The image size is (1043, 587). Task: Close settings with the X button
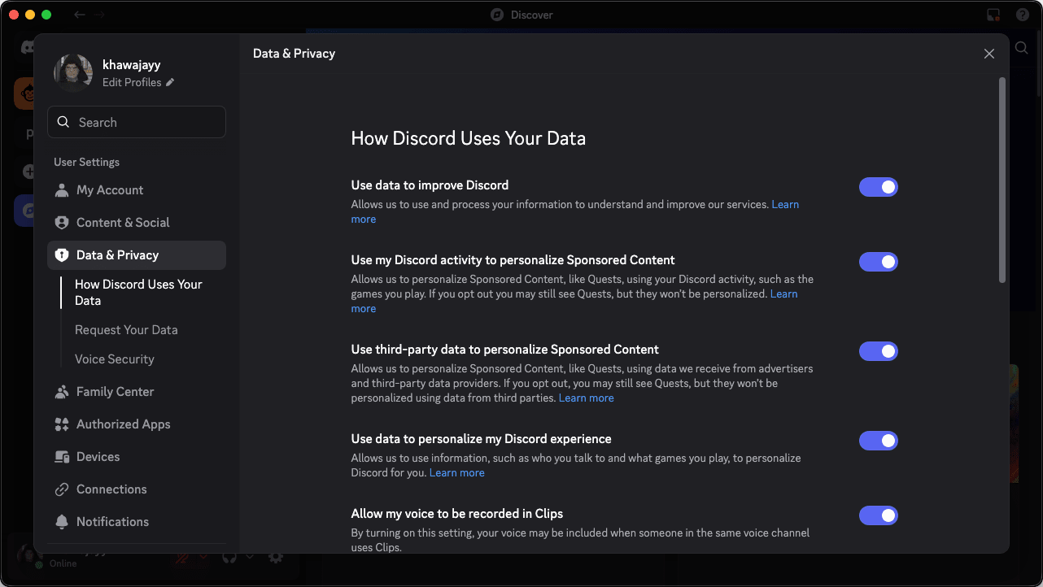(989, 54)
